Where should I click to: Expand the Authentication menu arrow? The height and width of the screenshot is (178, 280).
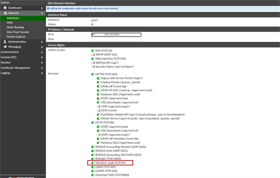click(42, 52)
